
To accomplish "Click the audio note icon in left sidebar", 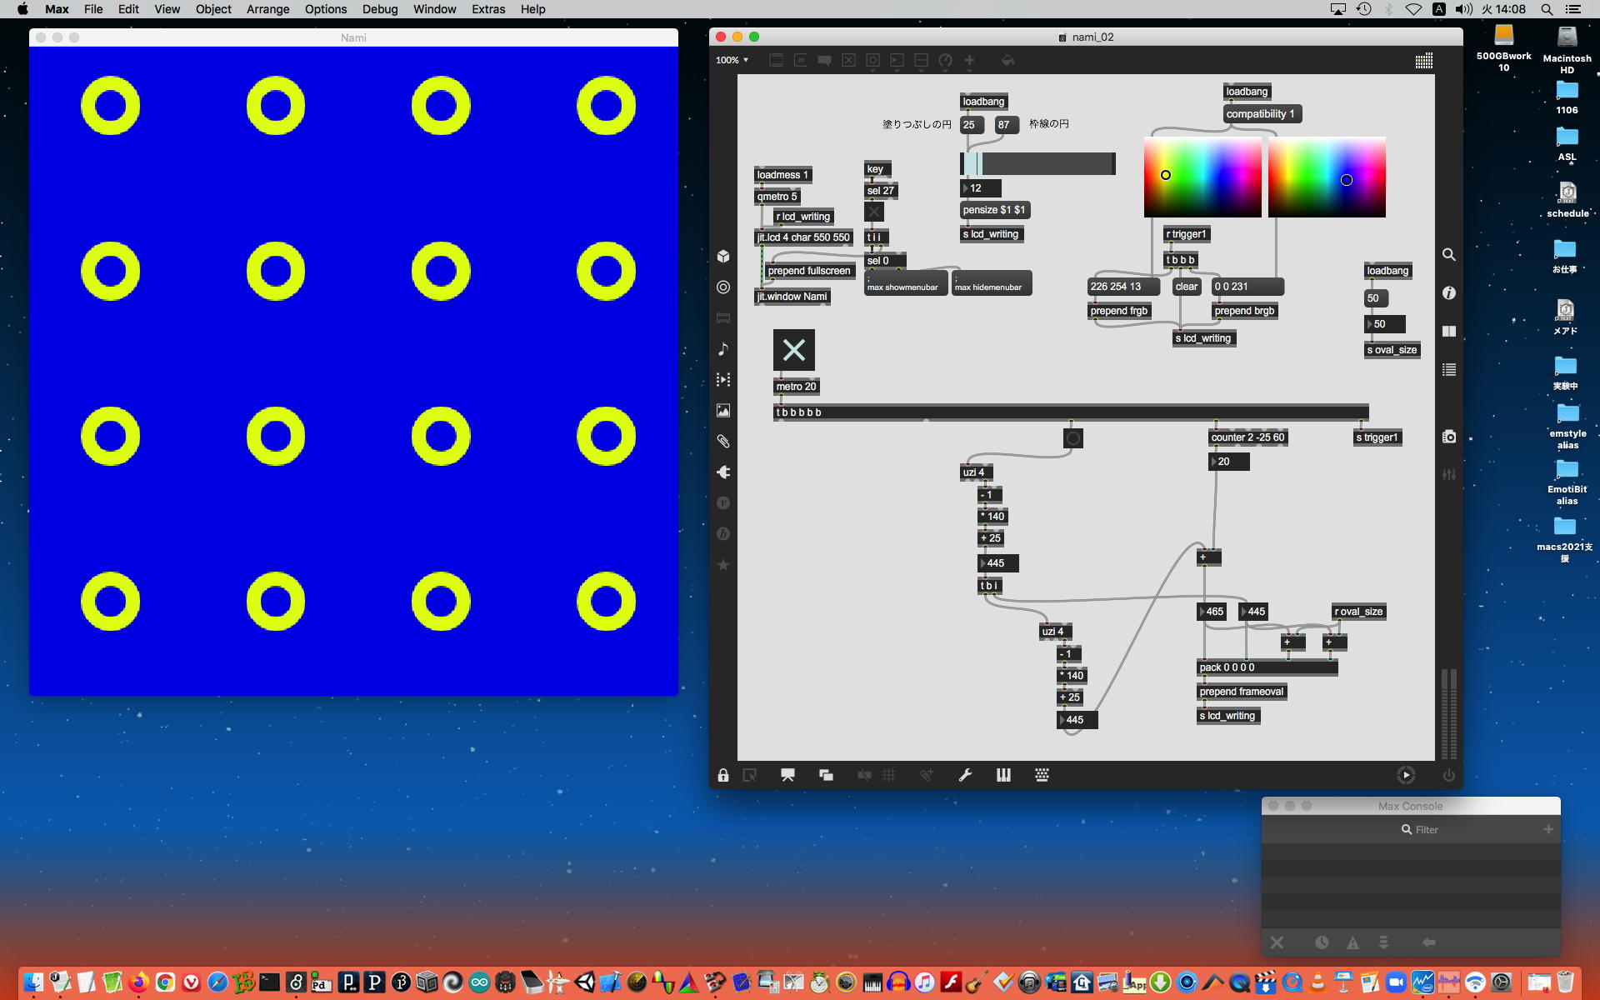I will (722, 349).
